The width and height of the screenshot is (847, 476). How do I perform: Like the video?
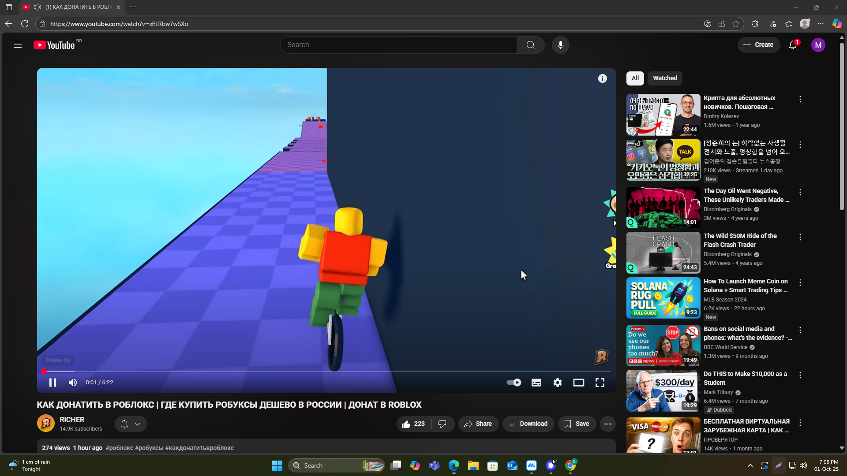pyautogui.click(x=414, y=424)
